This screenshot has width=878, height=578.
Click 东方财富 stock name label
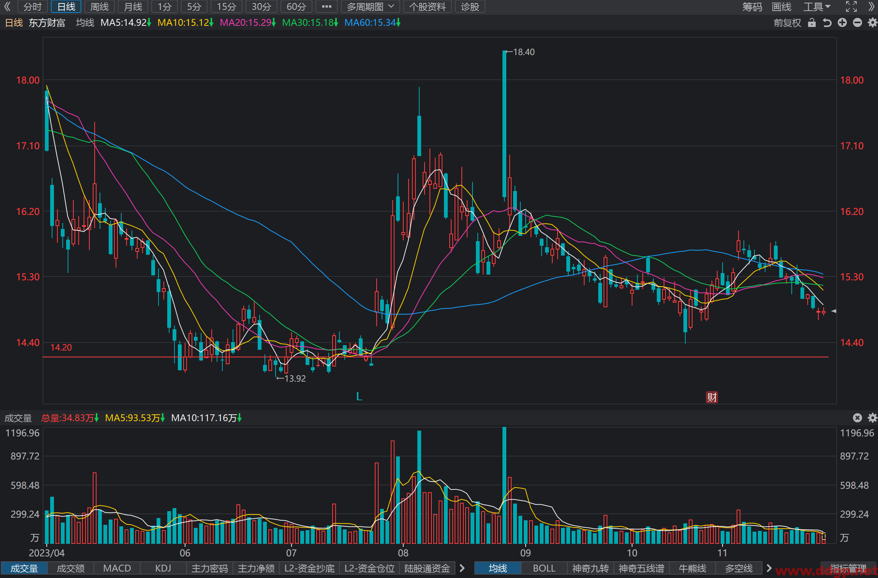[x=47, y=23]
